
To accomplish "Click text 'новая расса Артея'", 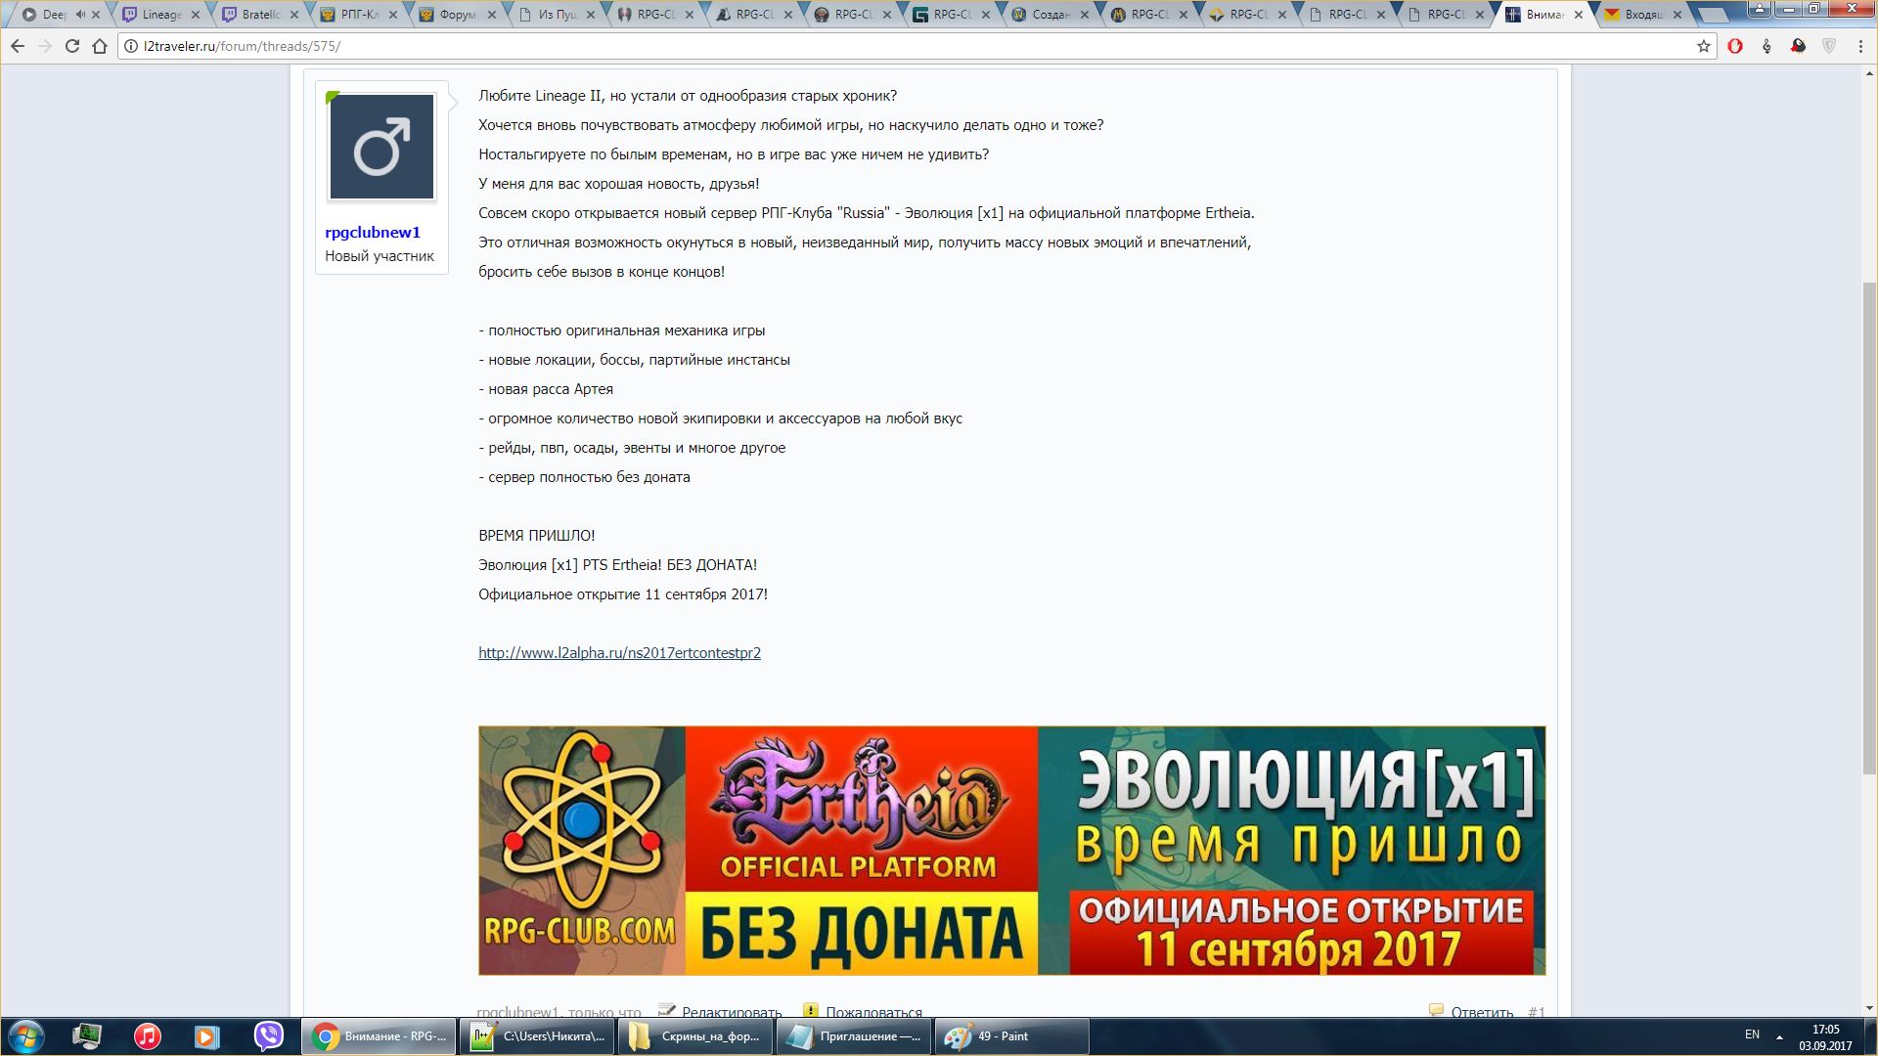I will point(551,389).
